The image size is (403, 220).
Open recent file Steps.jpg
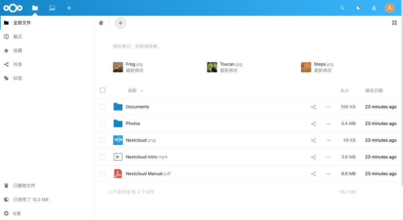click(317, 67)
